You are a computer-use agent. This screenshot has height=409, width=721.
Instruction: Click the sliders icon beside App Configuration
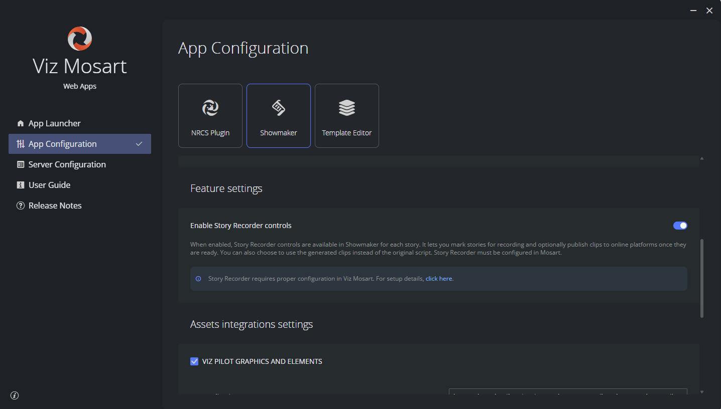coord(21,144)
